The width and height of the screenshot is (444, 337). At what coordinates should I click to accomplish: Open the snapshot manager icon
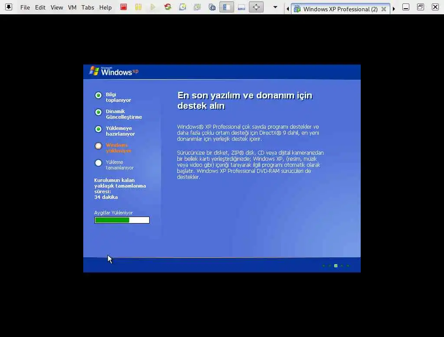coord(212,7)
